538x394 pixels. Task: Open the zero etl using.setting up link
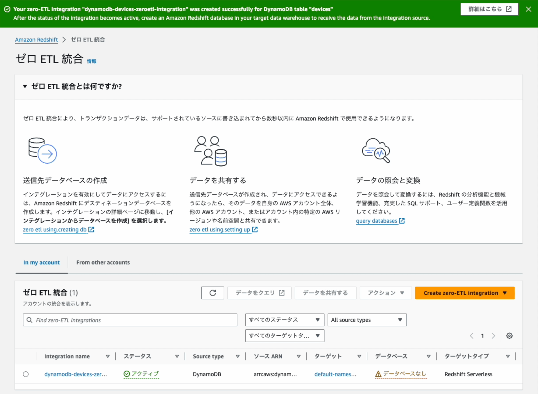224,230
